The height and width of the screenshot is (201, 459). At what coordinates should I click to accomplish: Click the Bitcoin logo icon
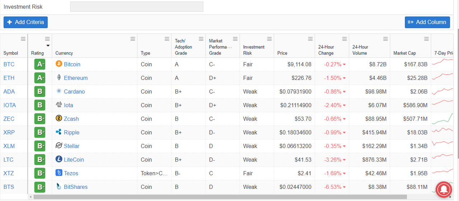[59, 64]
